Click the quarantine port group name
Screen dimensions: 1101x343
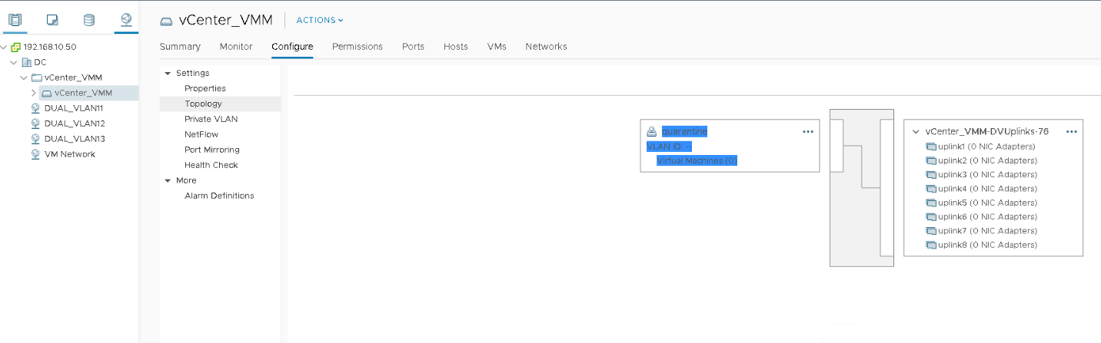684,132
